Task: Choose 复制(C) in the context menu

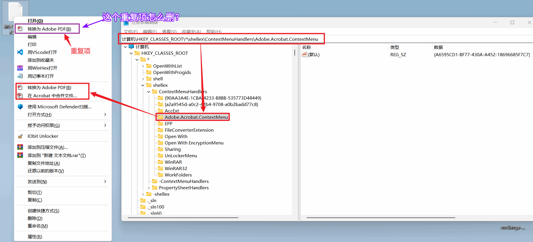Action: coord(63,200)
